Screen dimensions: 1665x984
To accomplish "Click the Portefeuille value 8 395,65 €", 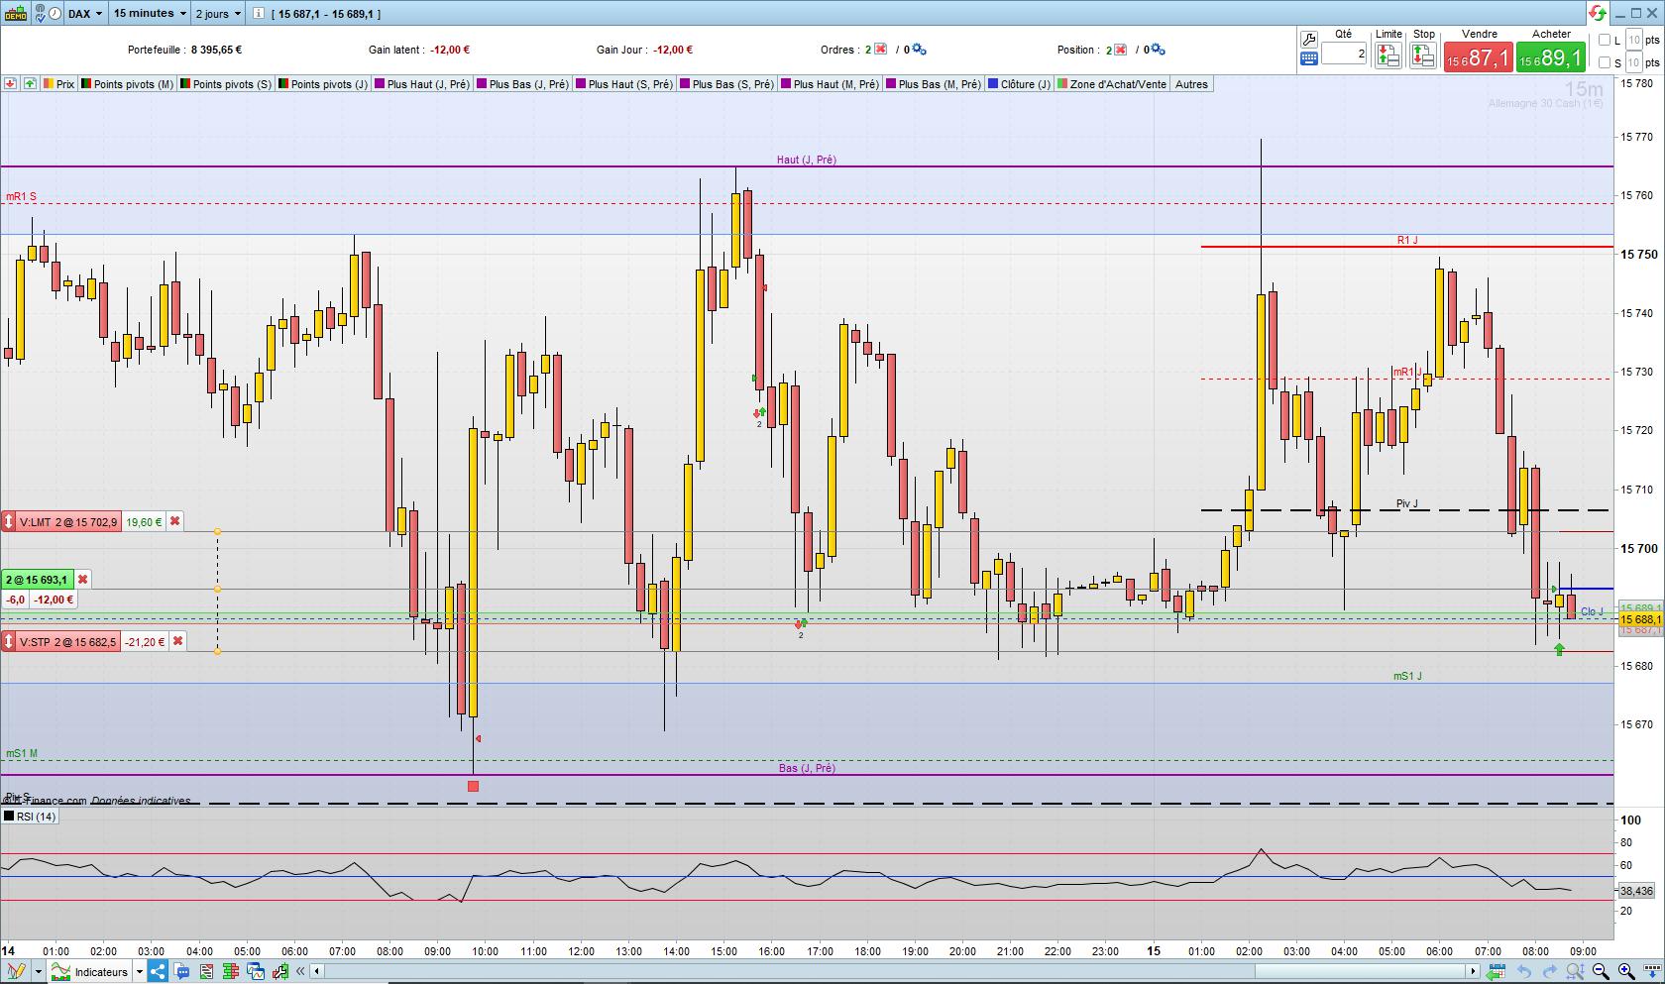I will pos(217,50).
